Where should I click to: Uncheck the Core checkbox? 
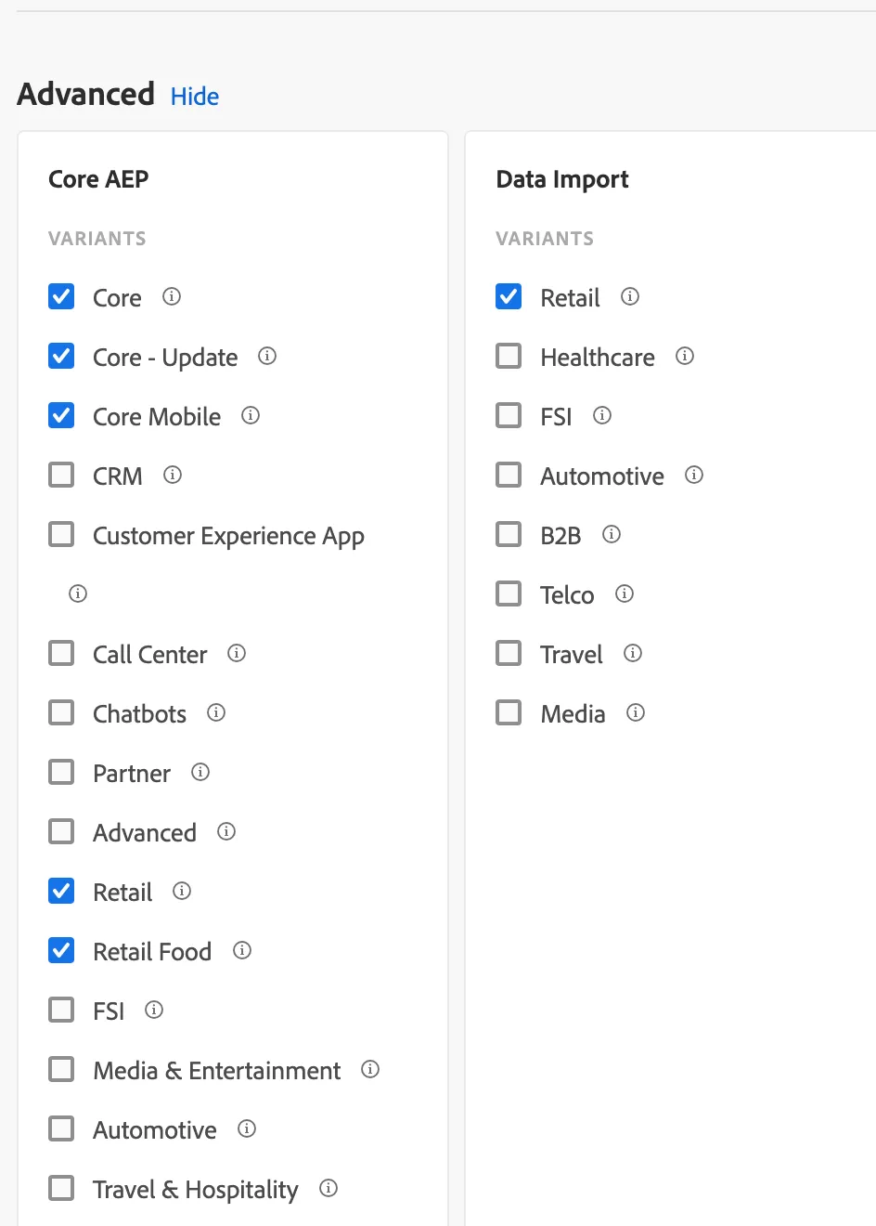[61, 296]
